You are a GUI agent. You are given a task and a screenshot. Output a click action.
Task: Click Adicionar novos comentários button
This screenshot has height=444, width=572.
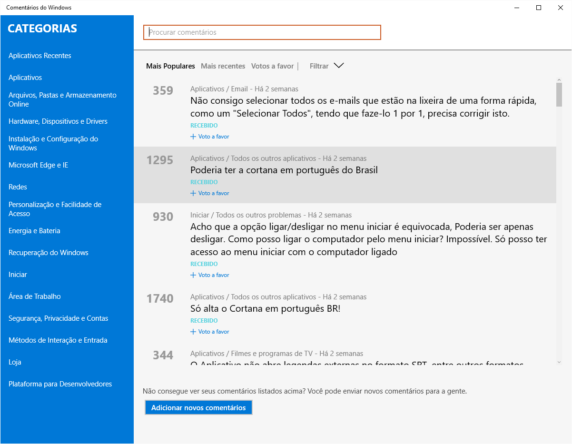tap(198, 408)
